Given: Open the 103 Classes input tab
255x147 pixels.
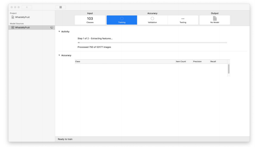Looking at the screenshot, I should coord(90,20).
